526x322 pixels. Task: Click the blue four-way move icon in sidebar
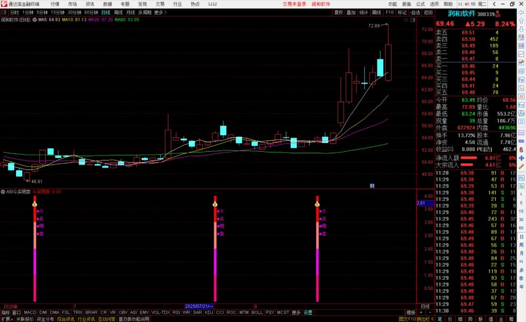521,158
